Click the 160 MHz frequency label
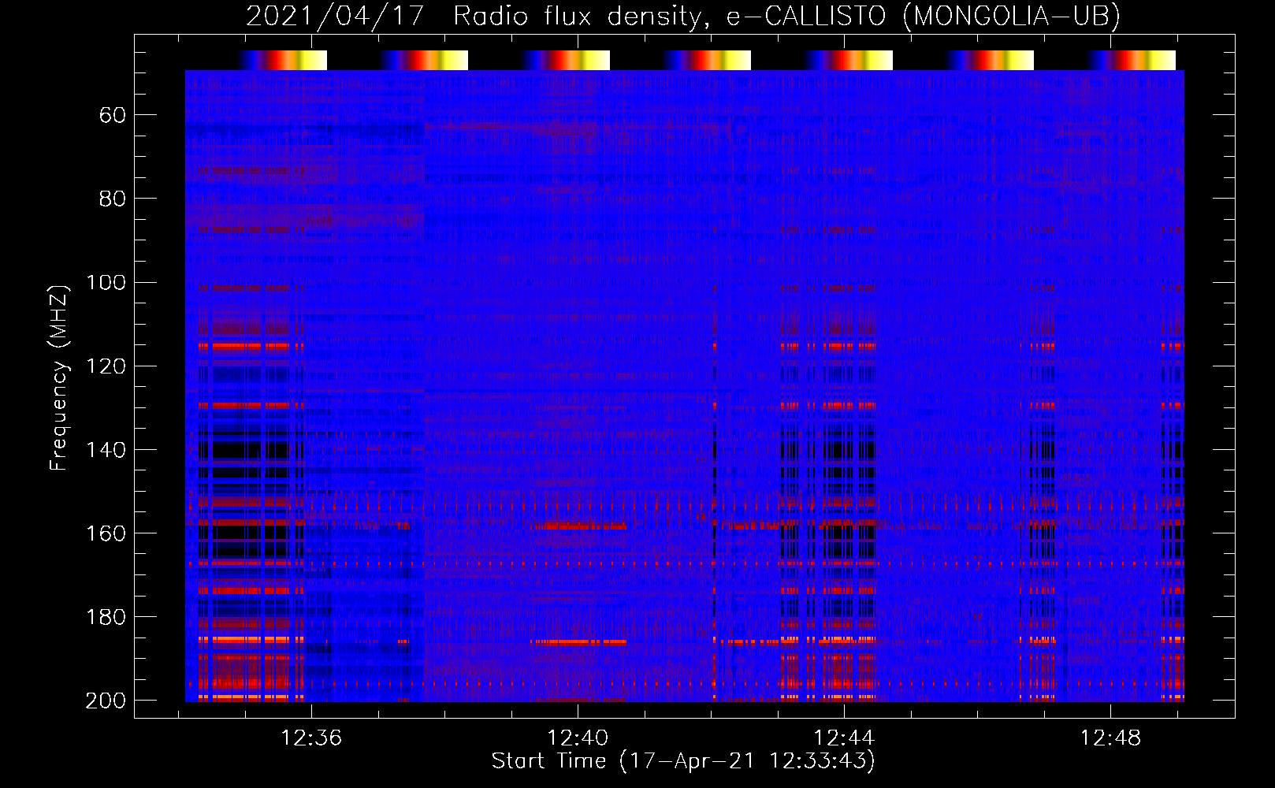 coord(106,533)
